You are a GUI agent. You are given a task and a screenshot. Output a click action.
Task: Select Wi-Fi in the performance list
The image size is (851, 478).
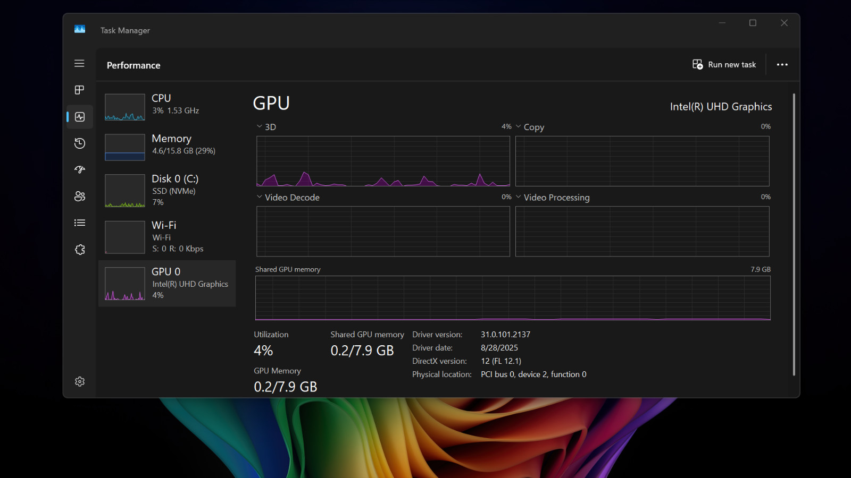point(167,237)
